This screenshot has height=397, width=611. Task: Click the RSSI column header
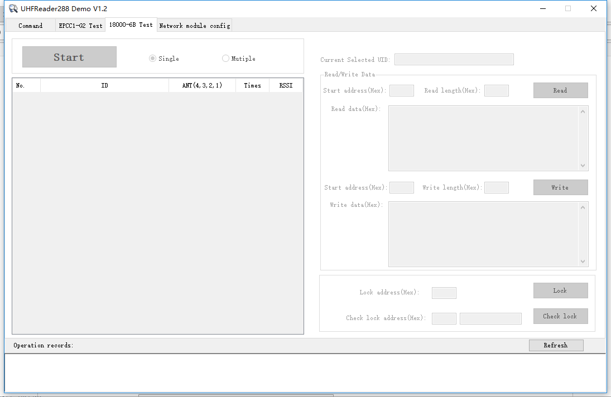pos(286,85)
